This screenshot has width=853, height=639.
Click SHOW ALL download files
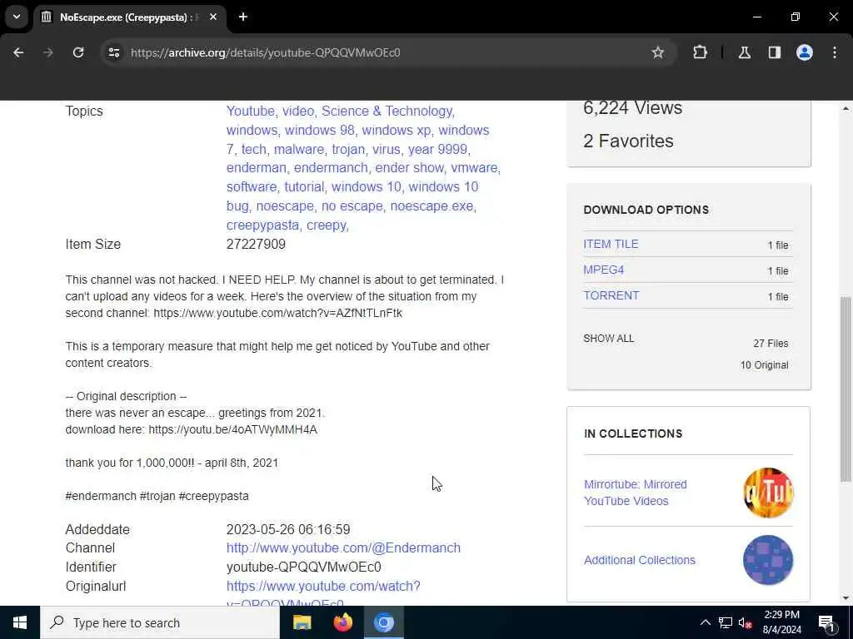click(x=608, y=339)
